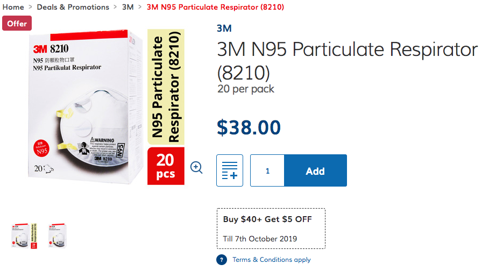Image resolution: width=496 pixels, height=271 pixels.
Task: Click the red Offer badge
Action: (x=17, y=24)
